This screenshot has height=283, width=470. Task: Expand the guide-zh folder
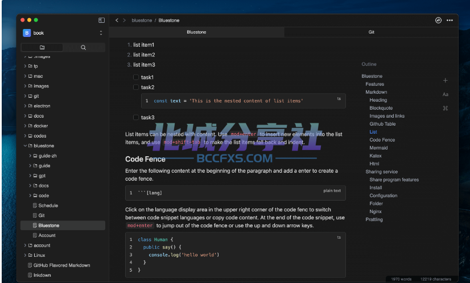[30, 156]
